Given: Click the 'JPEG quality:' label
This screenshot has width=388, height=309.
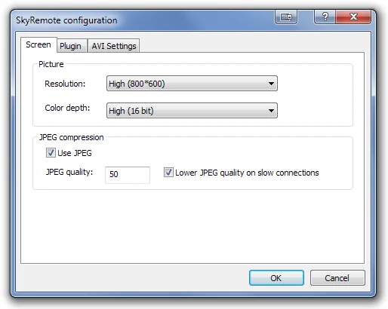Looking at the screenshot, I should point(69,173).
